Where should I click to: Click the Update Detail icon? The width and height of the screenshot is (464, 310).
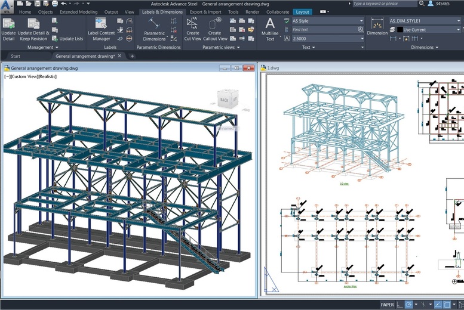point(8,30)
